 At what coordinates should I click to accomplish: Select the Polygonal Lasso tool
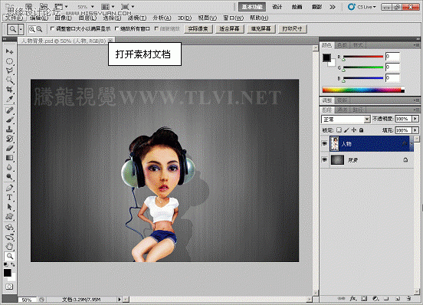(9, 71)
